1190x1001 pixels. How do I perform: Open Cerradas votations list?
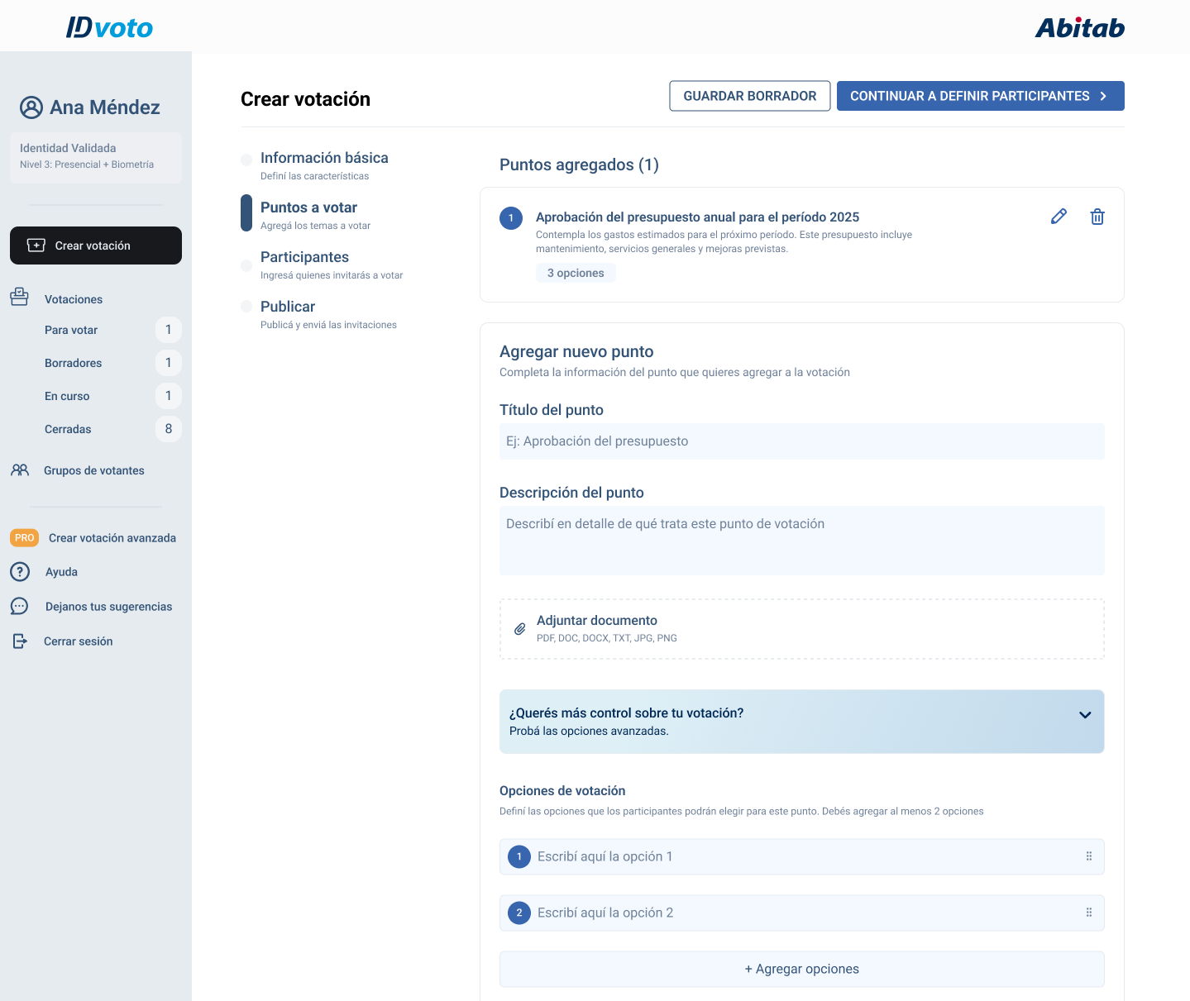pos(68,429)
